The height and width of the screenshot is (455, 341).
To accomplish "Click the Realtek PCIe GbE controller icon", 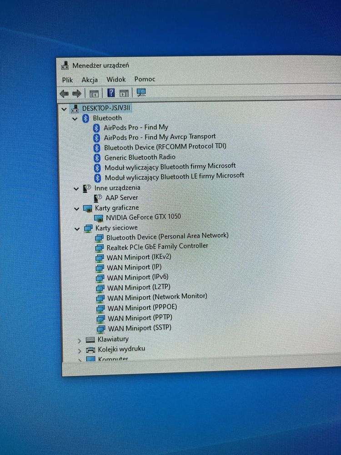I will [x=99, y=248].
